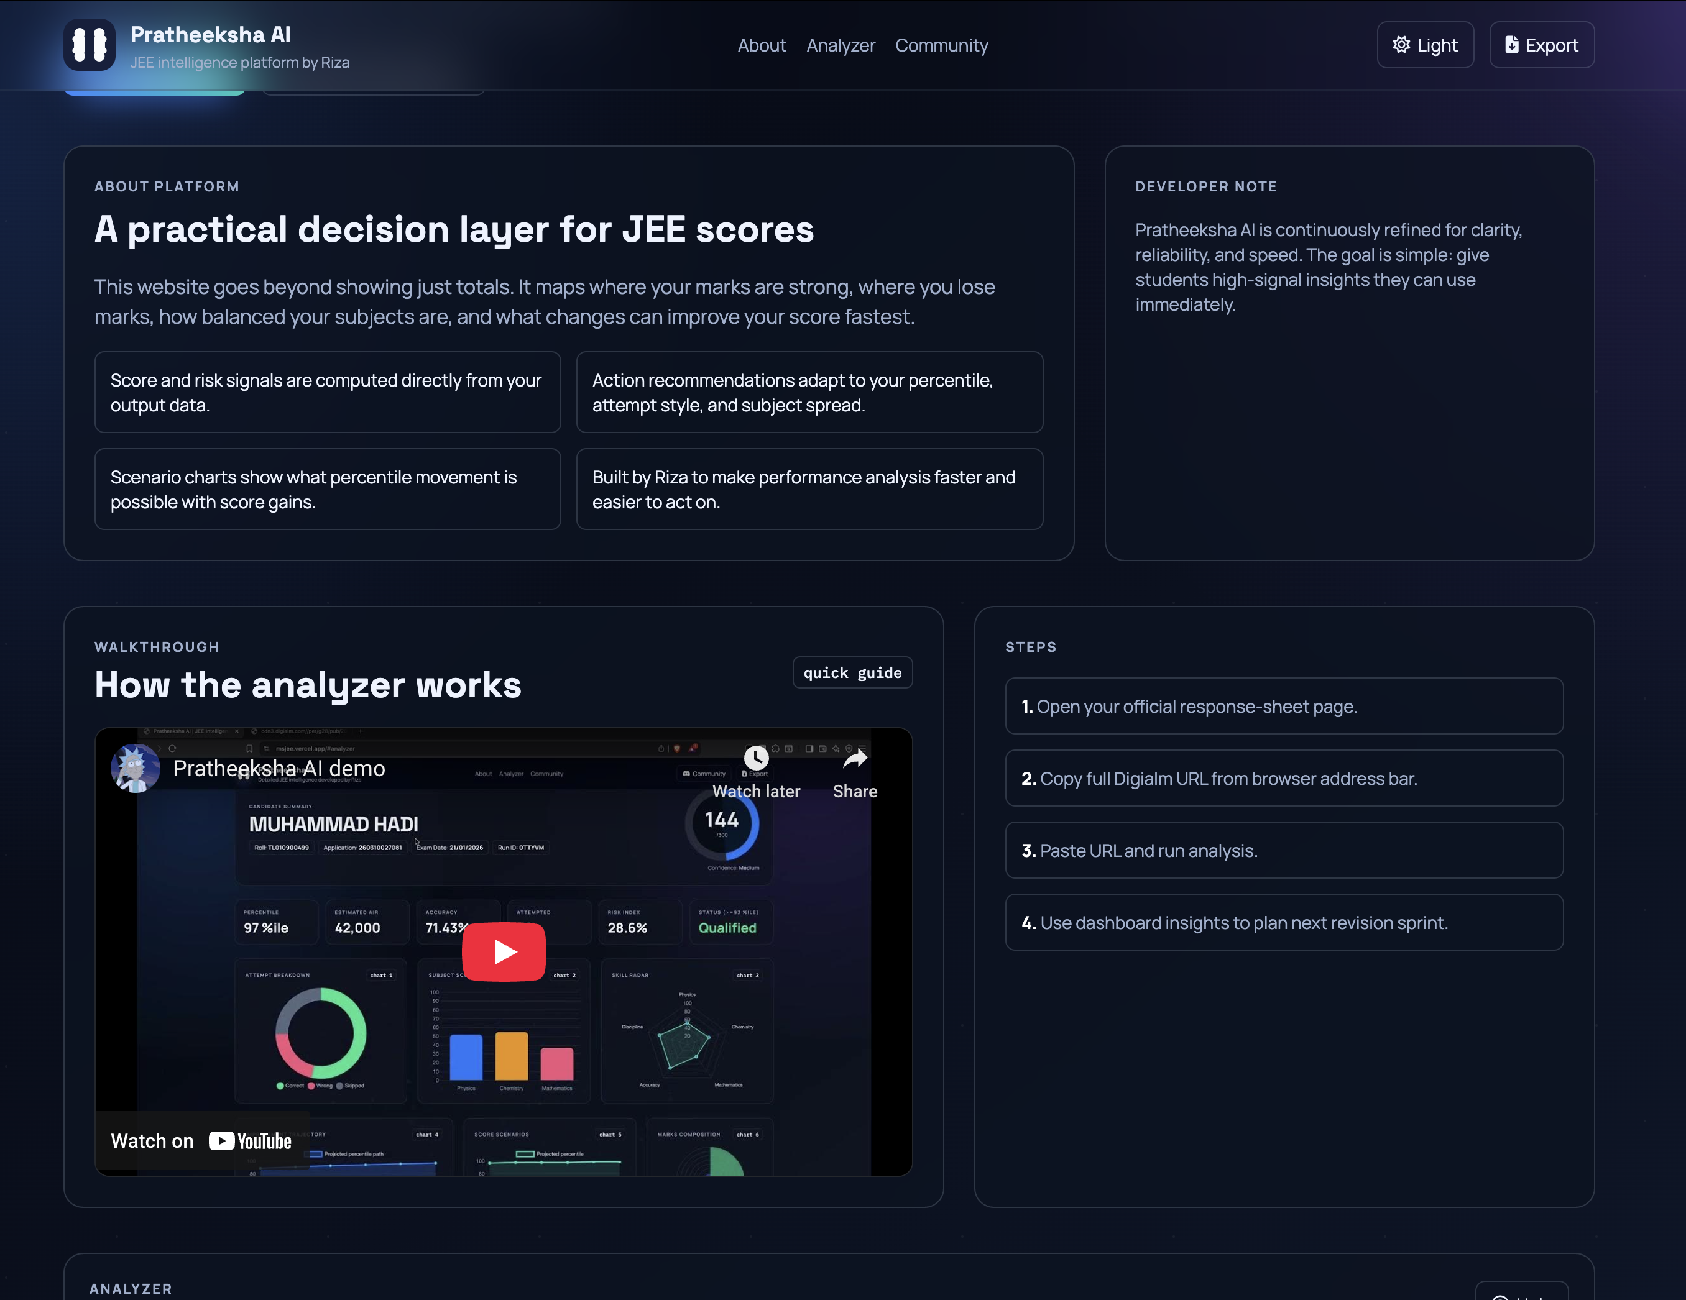The height and width of the screenshot is (1300, 1686).
Task: Switch to Light theme
Action: pos(1425,45)
